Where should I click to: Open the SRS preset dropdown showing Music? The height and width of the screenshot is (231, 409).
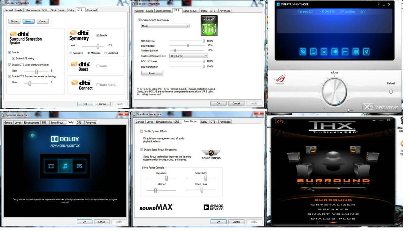pos(165,26)
